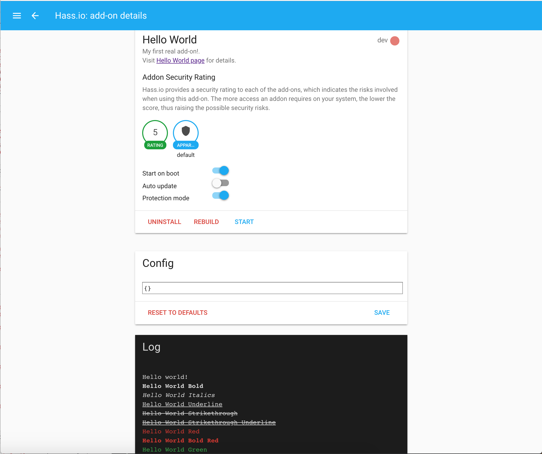Enable the Auto update switch
The image size is (542, 454).
tap(220, 183)
